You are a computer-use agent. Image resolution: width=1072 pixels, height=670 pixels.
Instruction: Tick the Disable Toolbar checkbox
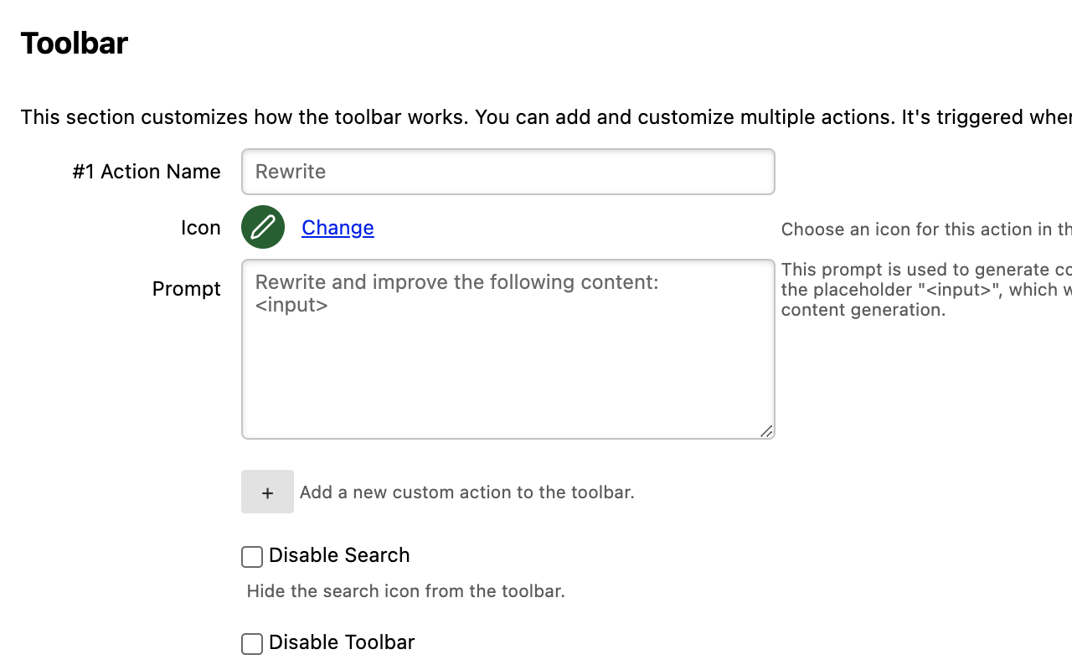pos(252,644)
